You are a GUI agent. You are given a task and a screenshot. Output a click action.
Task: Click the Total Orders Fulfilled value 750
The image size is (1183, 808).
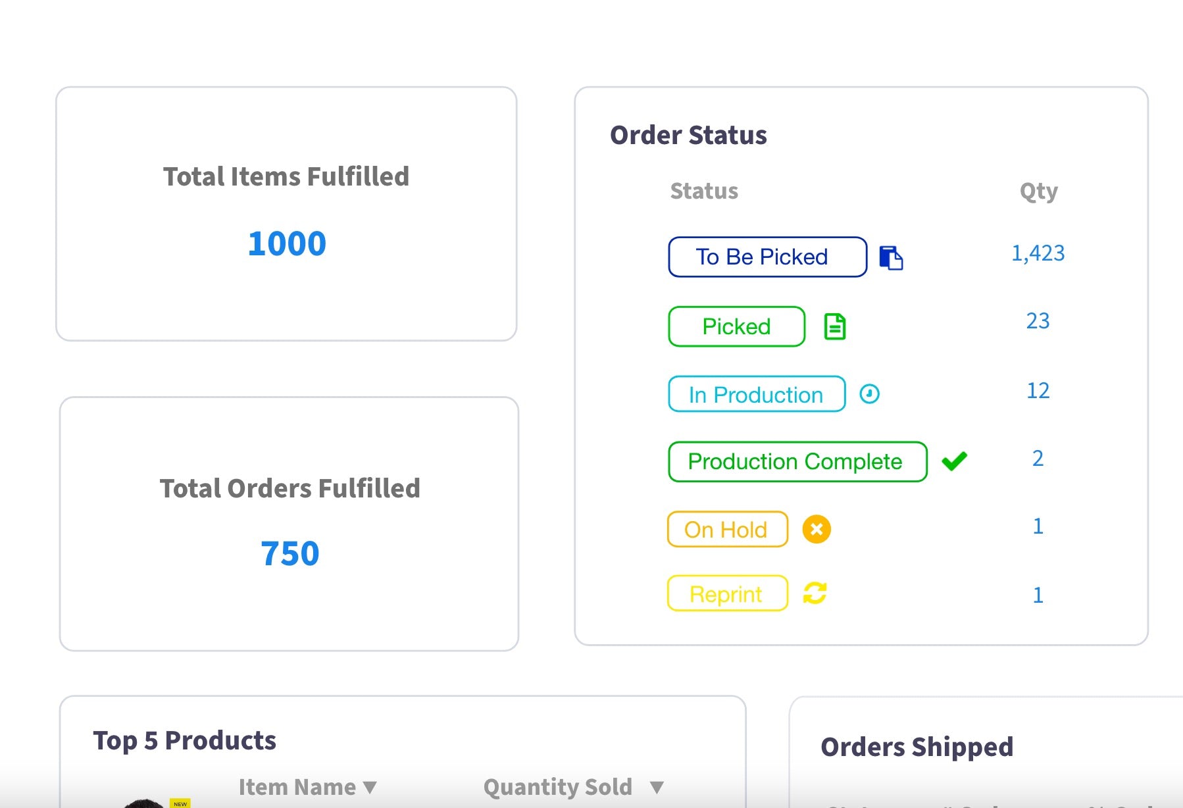click(x=289, y=553)
